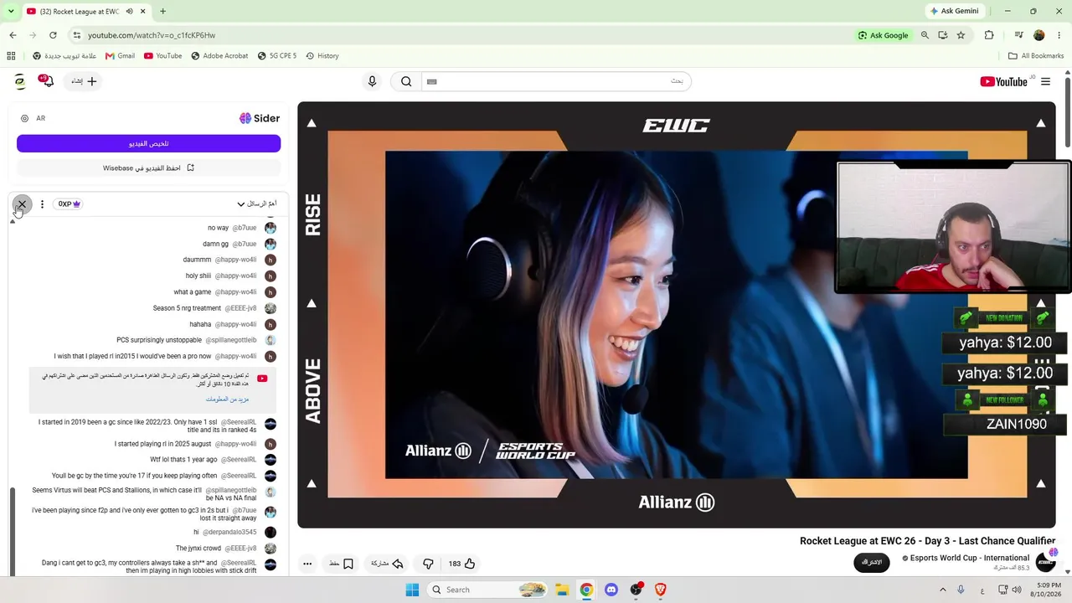Open File Explorer from the taskbar

point(562,590)
